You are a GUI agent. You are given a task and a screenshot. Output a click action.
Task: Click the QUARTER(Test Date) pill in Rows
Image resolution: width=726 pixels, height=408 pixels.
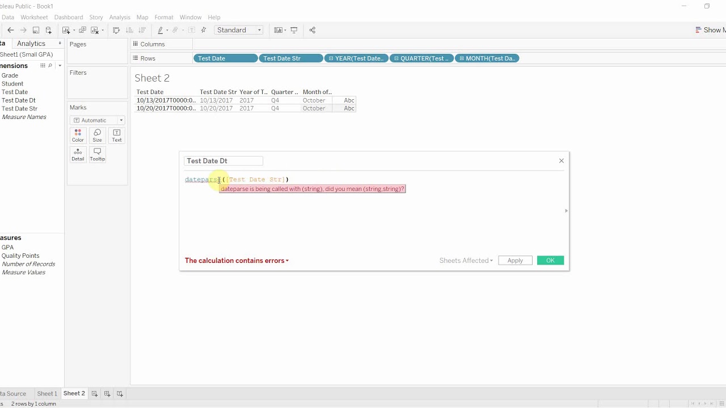(x=421, y=58)
